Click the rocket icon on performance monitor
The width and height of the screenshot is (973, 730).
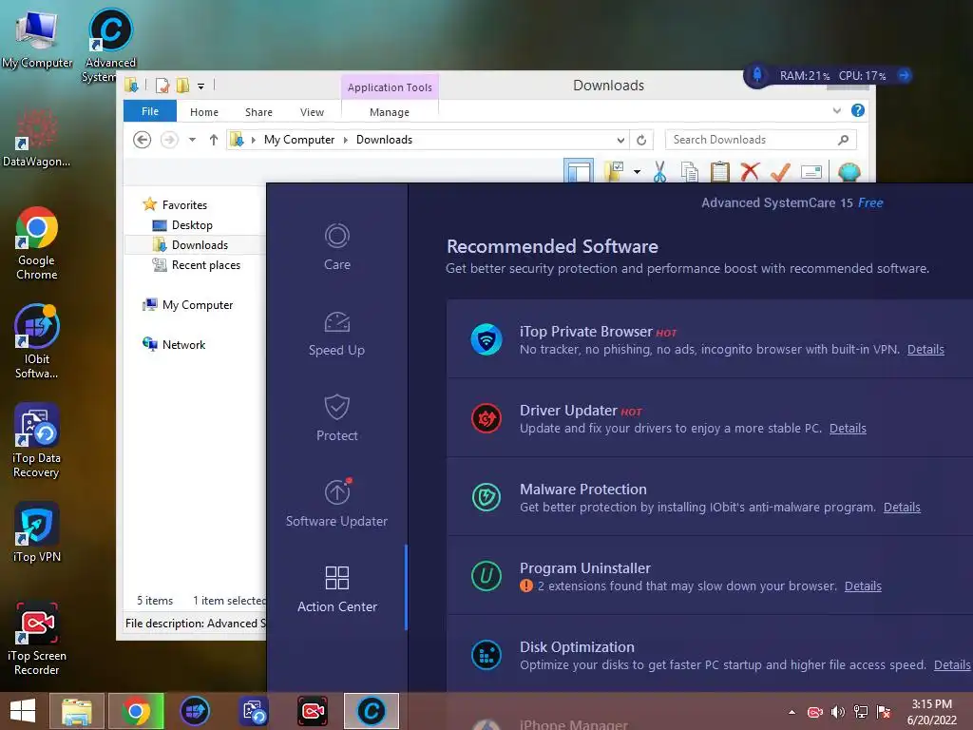point(757,75)
